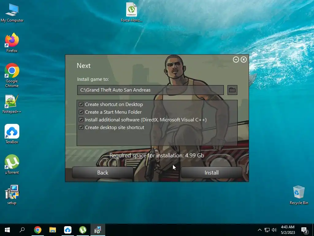Open µTorrent from the taskbar
The image size is (314, 236).
point(83,230)
